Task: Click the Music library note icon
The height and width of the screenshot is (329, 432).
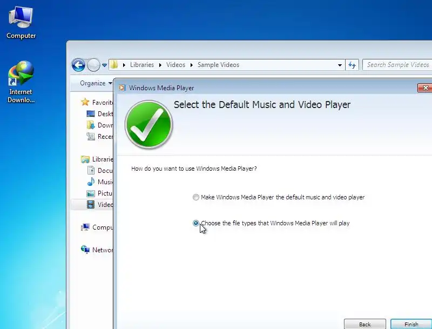Action: click(91, 182)
